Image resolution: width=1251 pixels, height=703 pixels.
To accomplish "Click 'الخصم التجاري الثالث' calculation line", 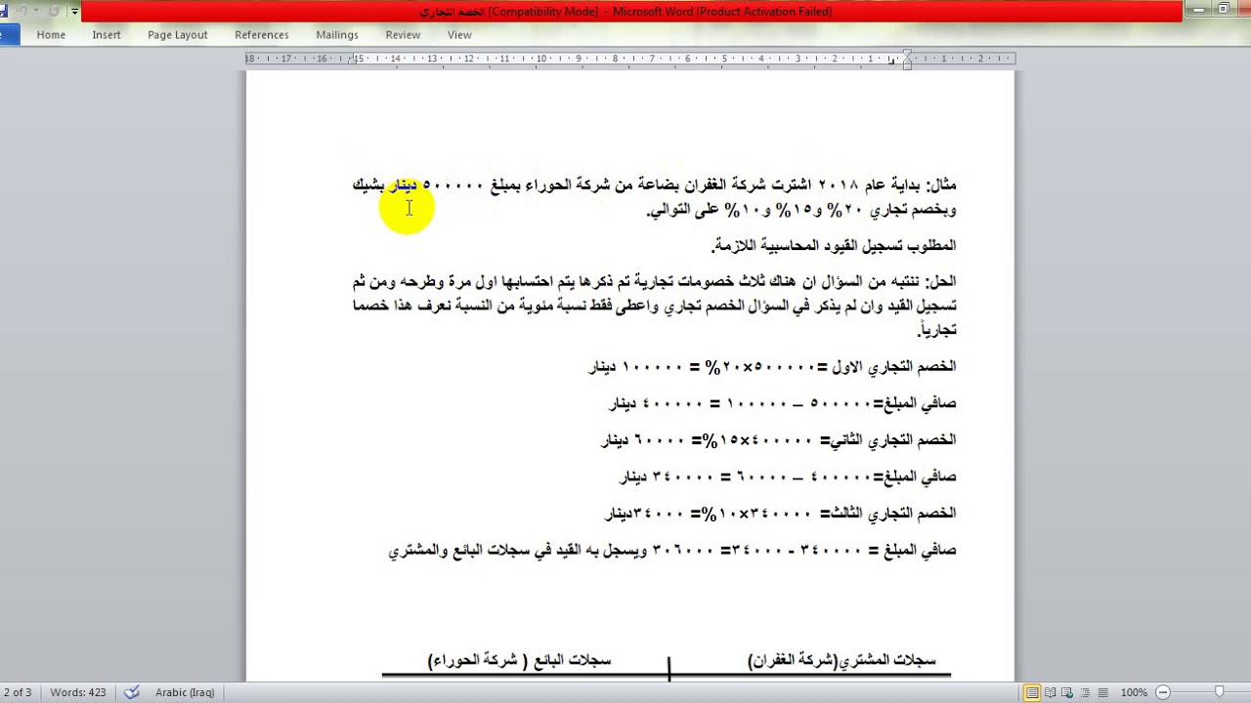I will (x=781, y=514).
